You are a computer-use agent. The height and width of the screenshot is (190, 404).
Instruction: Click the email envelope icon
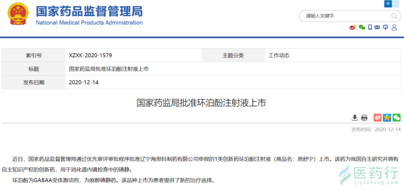(377, 28)
